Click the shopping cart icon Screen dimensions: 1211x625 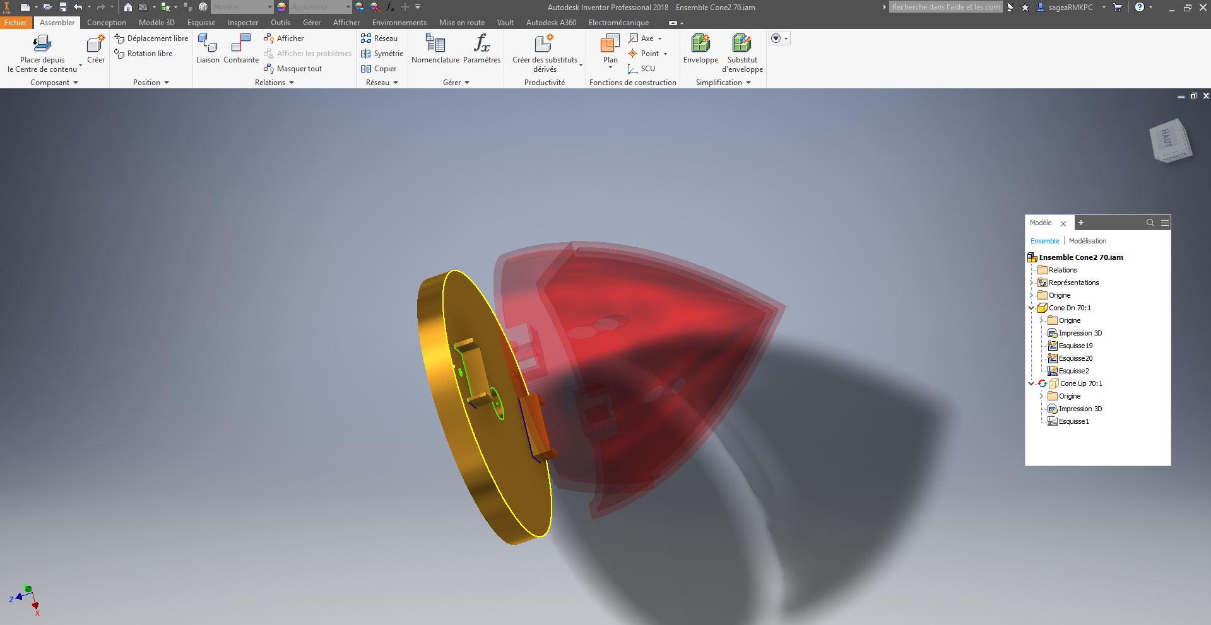click(1118, 7)
